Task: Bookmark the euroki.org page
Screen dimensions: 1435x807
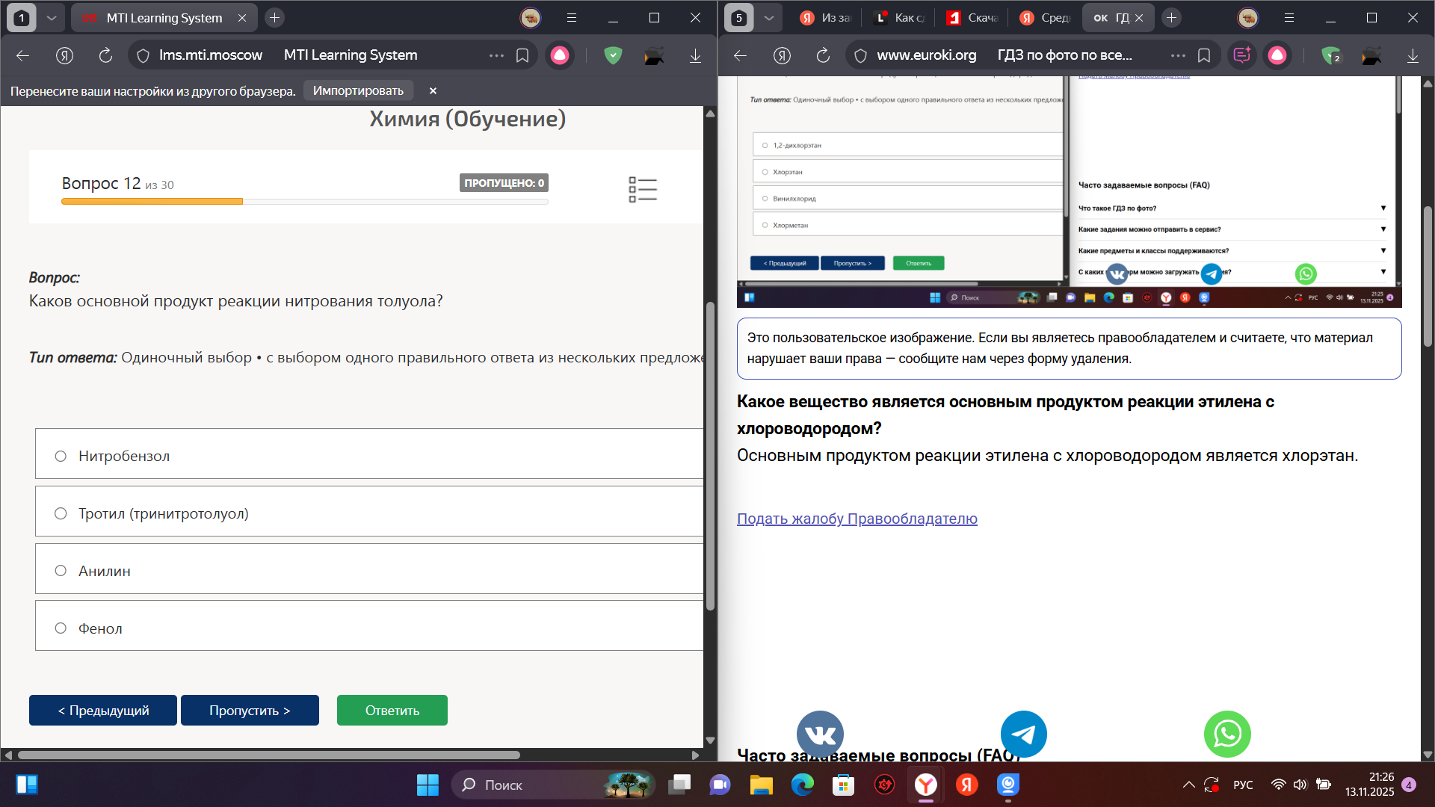Action: [1204, 55]
